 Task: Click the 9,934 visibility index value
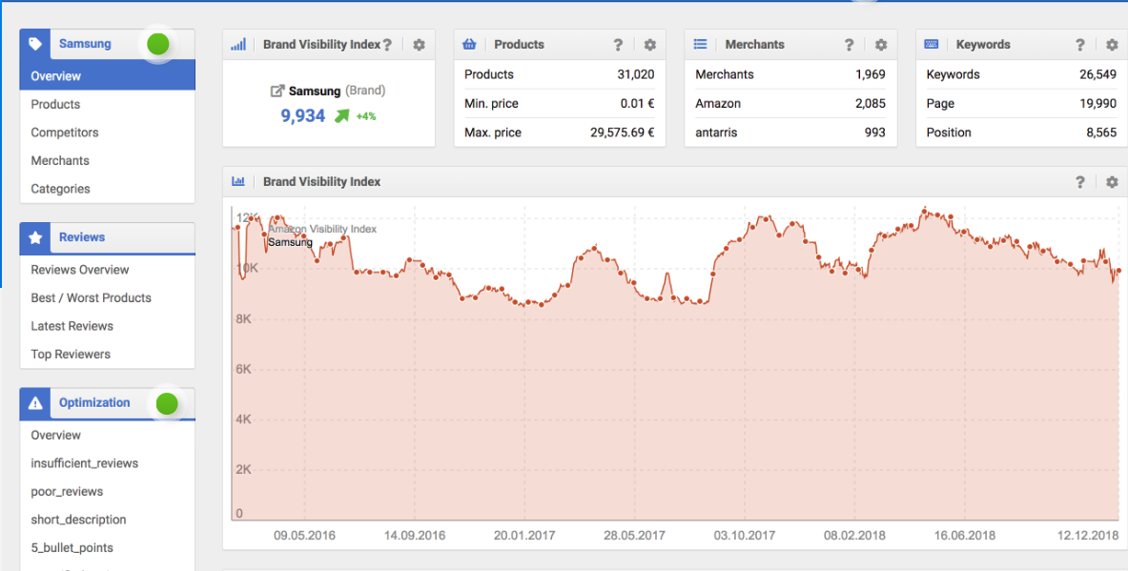pos(302,116)
